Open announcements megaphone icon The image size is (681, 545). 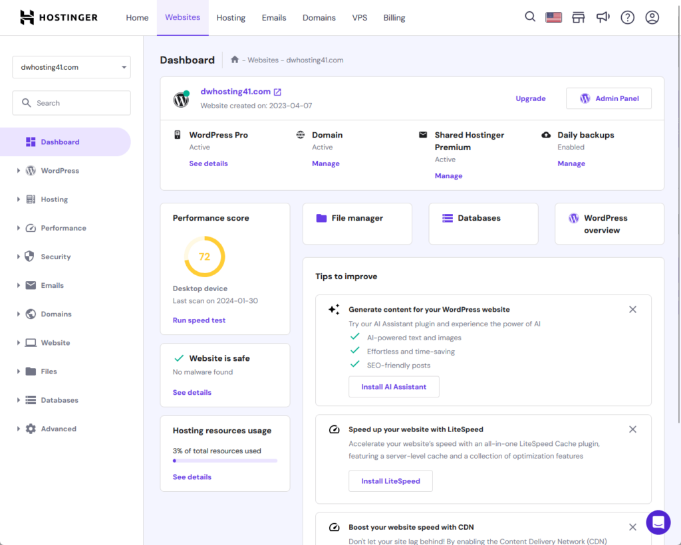(603, 17)
